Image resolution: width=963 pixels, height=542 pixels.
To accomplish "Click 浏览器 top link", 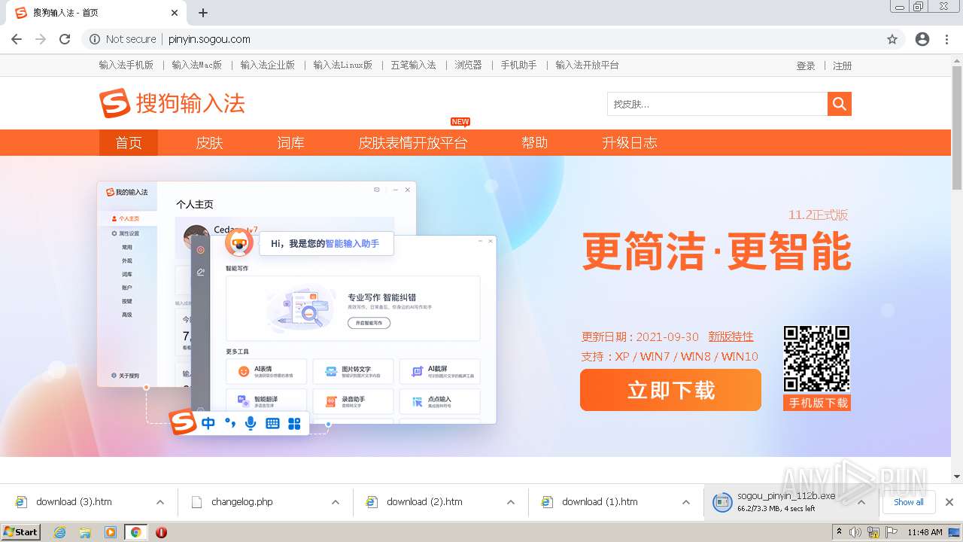I will [x=468, y=65].
